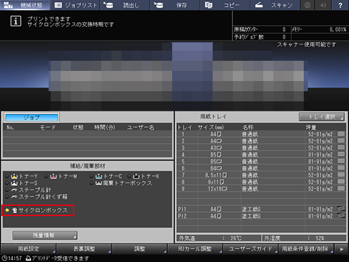Click status indicator beside トナーM
The height and width of the screenshot is (262, 349).
point(46,176)
